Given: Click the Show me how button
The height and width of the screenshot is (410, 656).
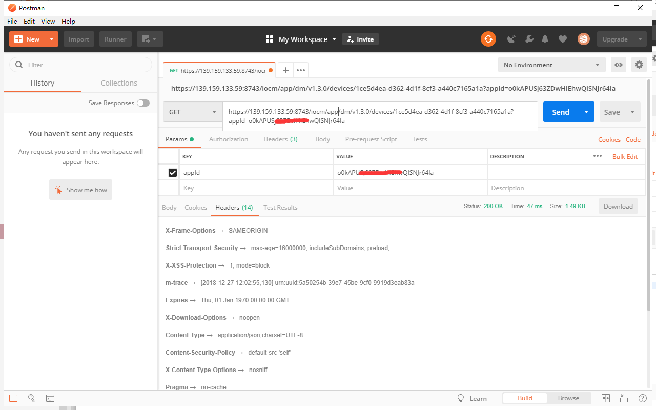Looking at the screenshot, I should click(80, 190).
